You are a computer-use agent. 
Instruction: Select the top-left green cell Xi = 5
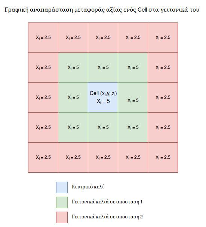pyautogui.click(x=73, y=67)
